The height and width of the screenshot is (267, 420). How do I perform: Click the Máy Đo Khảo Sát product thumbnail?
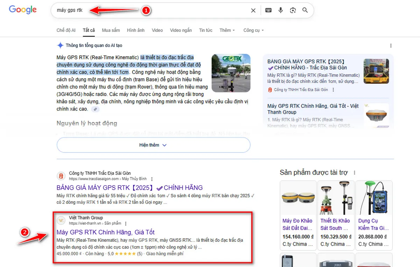coord(298,198)
